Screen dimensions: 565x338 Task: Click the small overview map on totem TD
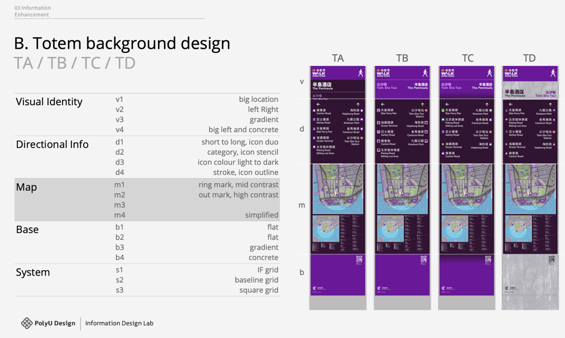[518, 229]
